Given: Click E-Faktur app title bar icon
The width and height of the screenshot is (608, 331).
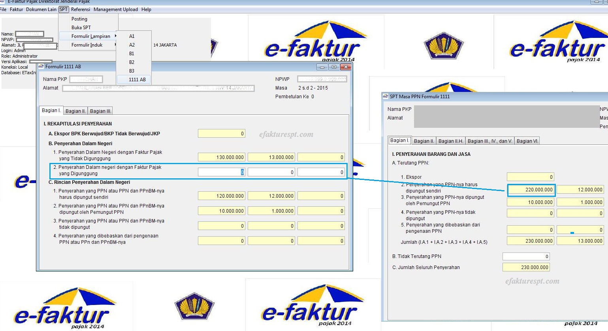Looking at the screenshot, I should [x=3, y=2].
